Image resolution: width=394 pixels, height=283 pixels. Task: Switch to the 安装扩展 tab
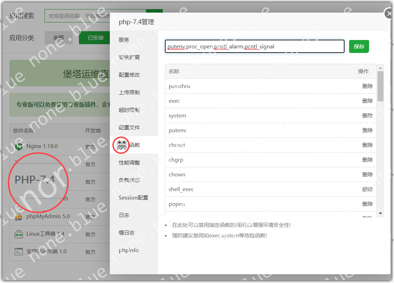pyautogui.click(x=129, y=57)
